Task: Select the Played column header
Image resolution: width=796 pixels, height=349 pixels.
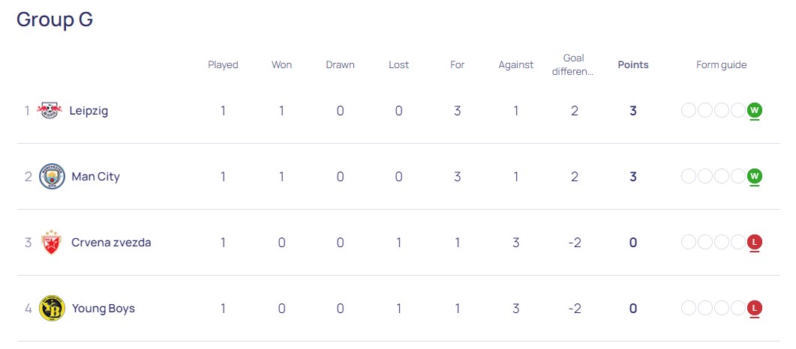Action: pyautogui.click(x=223, y=65)
